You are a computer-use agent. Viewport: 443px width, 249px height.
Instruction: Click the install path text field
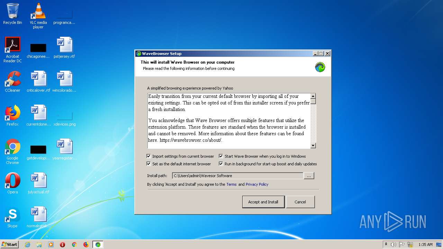(x=238, y=176)
